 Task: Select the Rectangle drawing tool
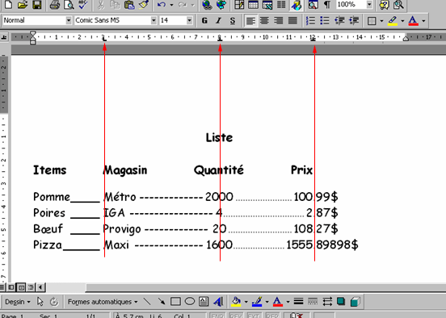point(175,302)
